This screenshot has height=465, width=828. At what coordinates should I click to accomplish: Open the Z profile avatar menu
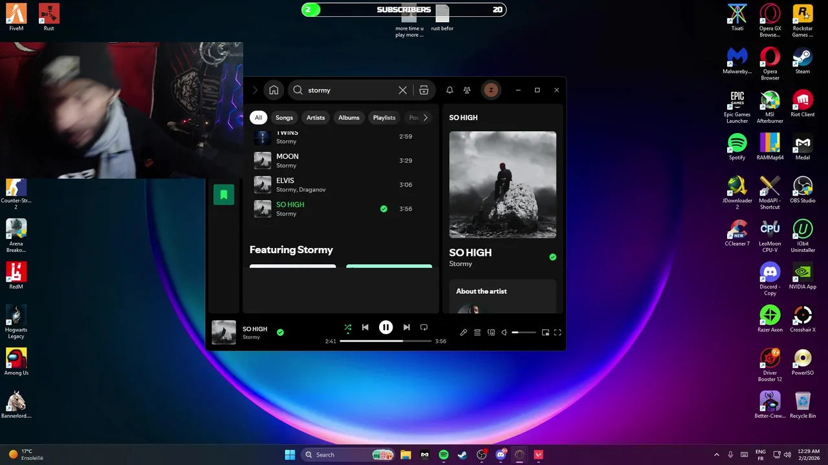[491, 90]
